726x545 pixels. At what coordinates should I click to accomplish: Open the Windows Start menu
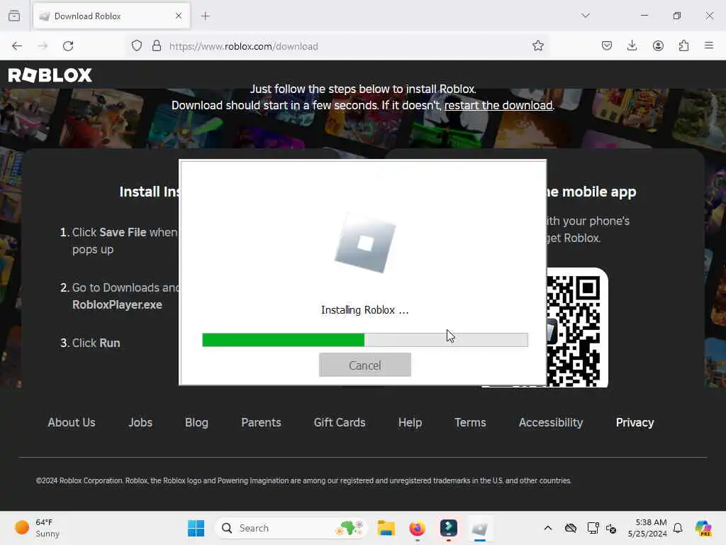click(x=196, y=528)
